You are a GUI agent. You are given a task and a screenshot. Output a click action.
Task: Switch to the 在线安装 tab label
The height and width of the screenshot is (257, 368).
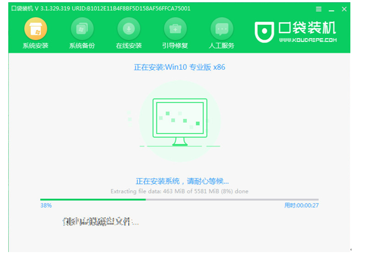coord(129,46)
